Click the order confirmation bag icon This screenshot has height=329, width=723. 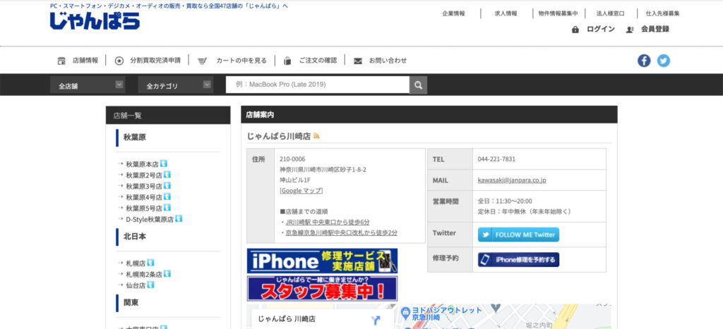[287, 61]
